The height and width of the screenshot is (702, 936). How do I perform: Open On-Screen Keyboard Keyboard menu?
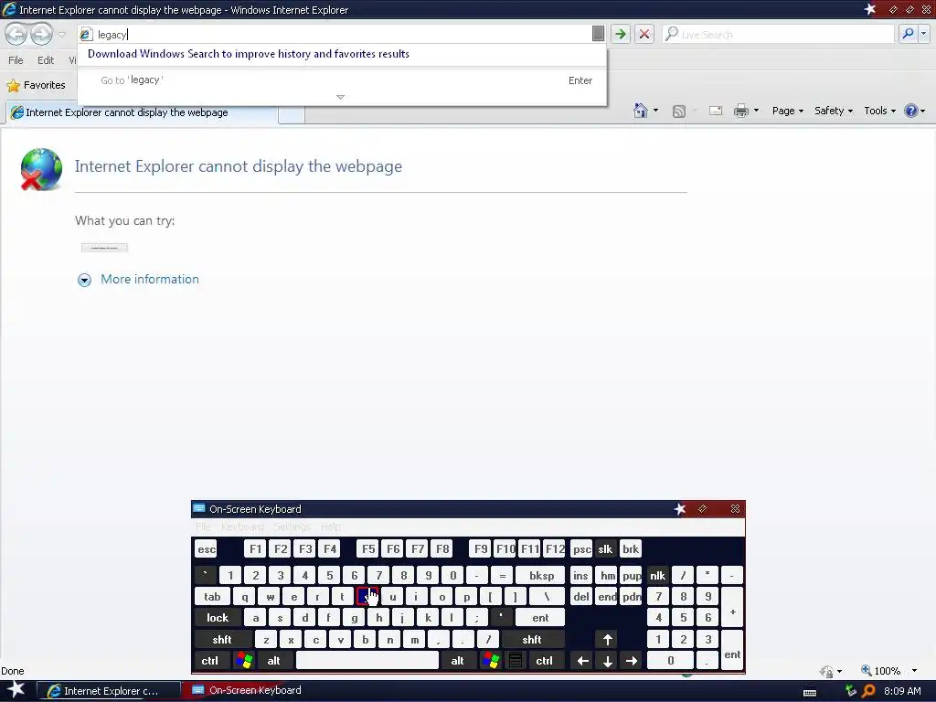(241, 526)
